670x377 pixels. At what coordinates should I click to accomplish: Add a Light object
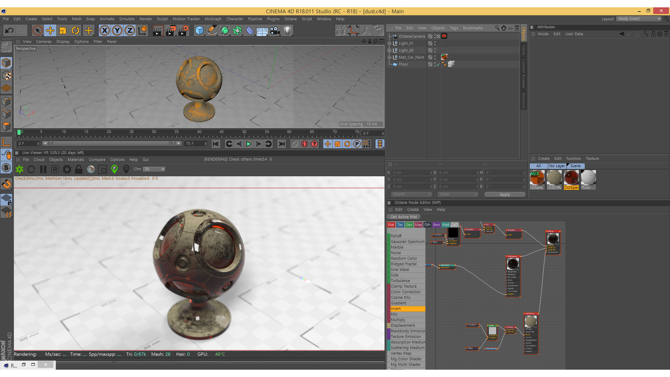(x=288, y=31)
